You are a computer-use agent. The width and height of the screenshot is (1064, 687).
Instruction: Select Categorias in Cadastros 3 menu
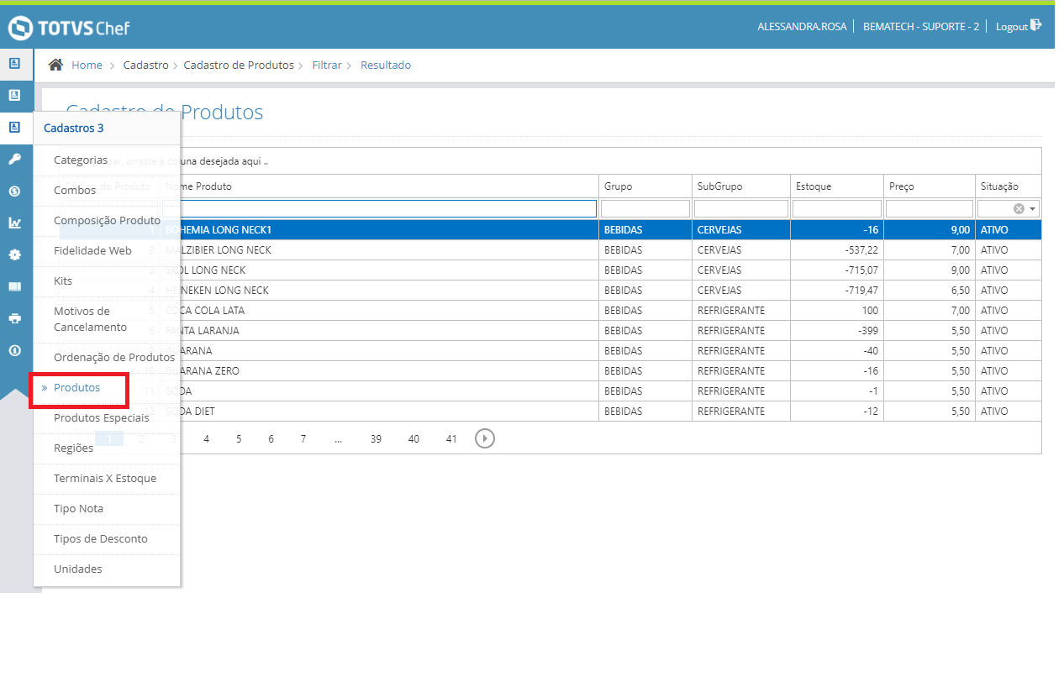click(x=81, y=160)
